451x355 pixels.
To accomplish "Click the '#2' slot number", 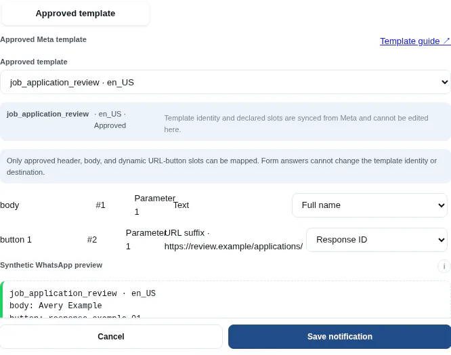I will coord(92,240).
